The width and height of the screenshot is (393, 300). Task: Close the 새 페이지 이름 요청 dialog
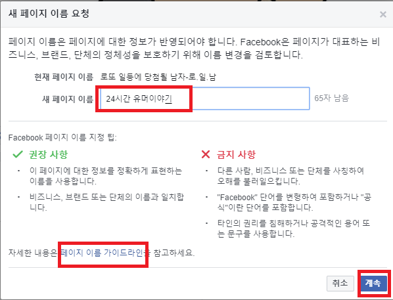tap(382, 14)
